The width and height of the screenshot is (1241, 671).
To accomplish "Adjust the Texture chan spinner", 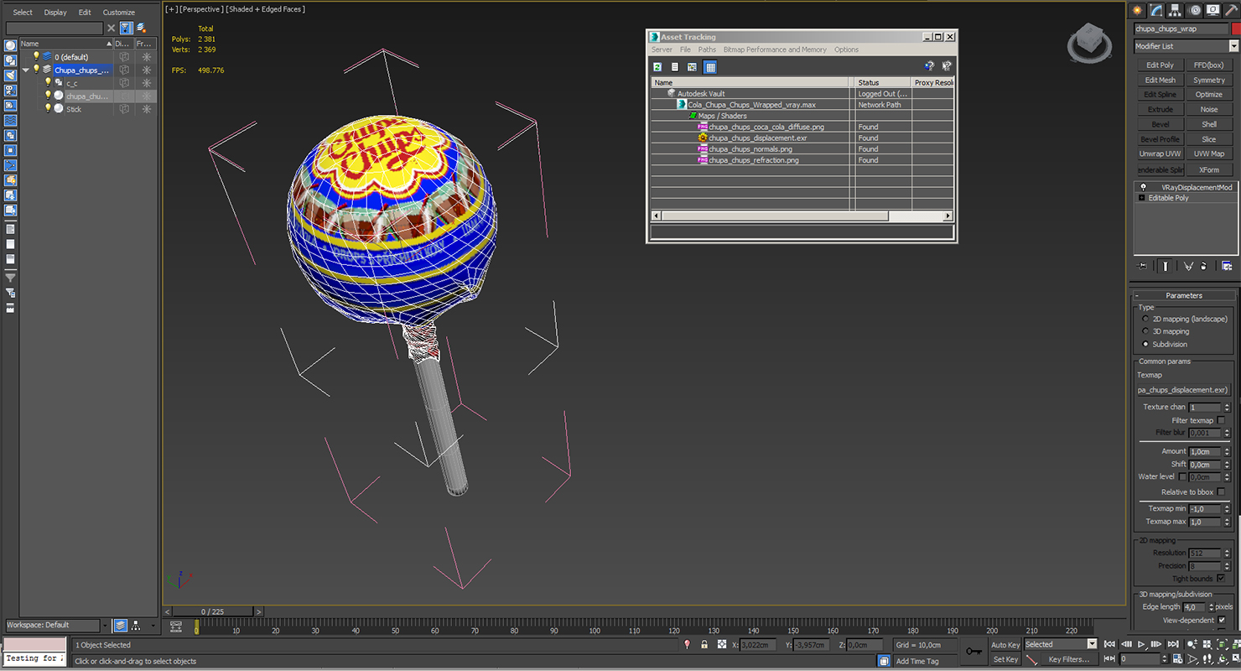I will tap(1227, 407).
